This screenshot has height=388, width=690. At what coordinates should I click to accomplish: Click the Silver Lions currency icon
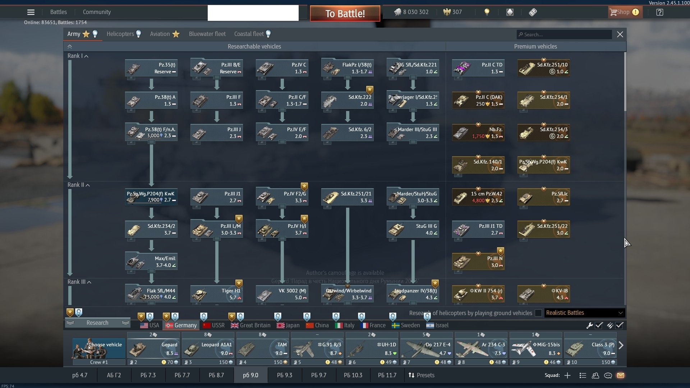[x=397, y=12]
